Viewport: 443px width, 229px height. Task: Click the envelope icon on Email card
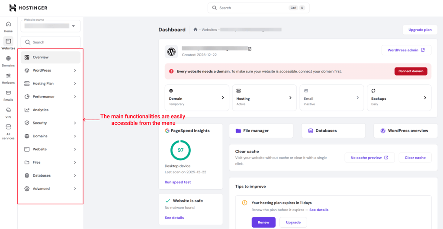306,91
